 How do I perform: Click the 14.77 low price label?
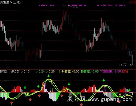click(123, 65)
